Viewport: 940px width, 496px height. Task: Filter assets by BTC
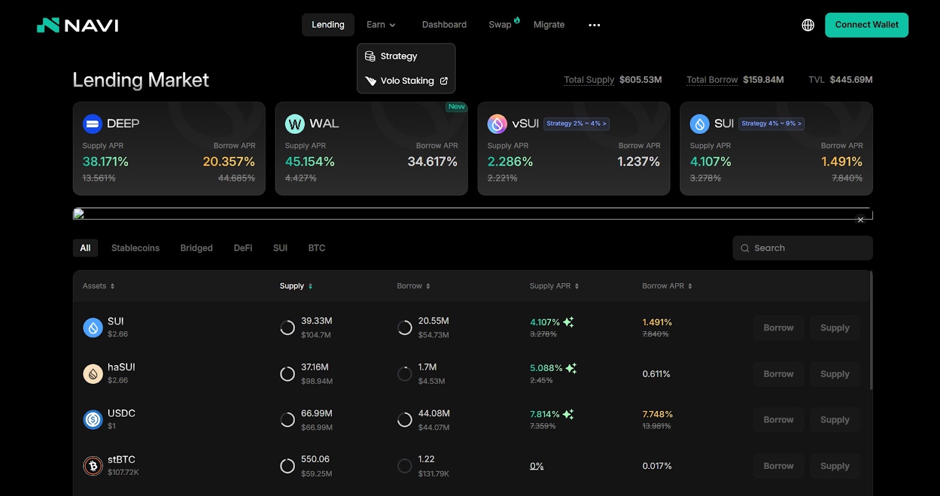click(x=317, y=248)
